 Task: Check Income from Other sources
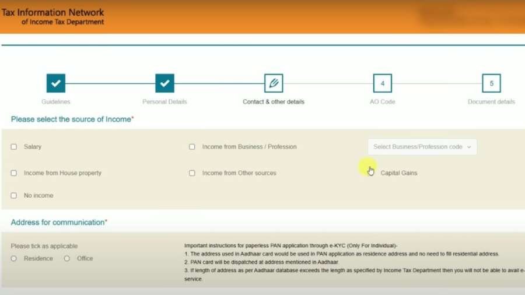click(x=192, y=173)
